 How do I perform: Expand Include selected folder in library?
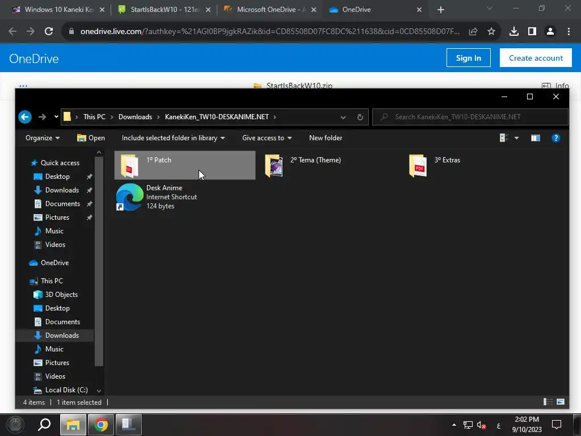pos(173,138)
